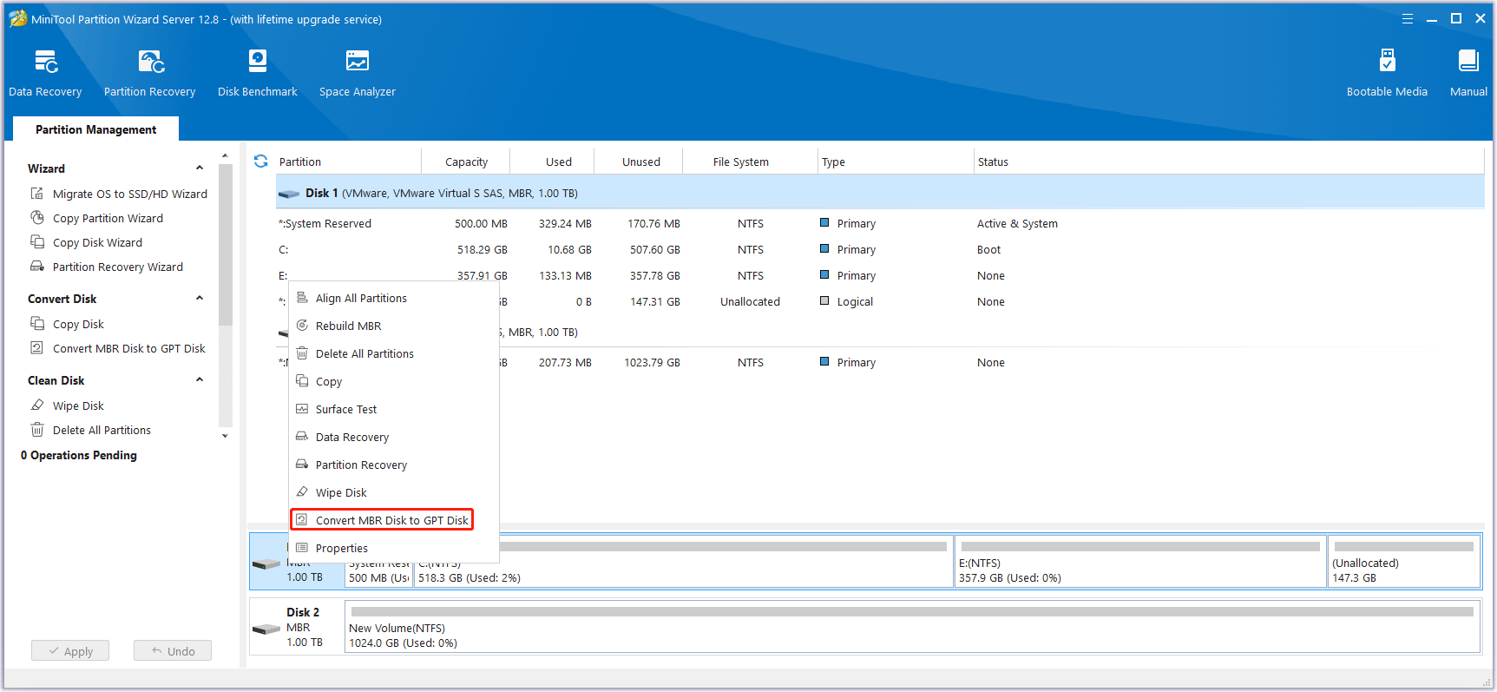Click 'Active & System' status cell
This screenshot has width=1497, height=692.
[x=1017, y=223]
